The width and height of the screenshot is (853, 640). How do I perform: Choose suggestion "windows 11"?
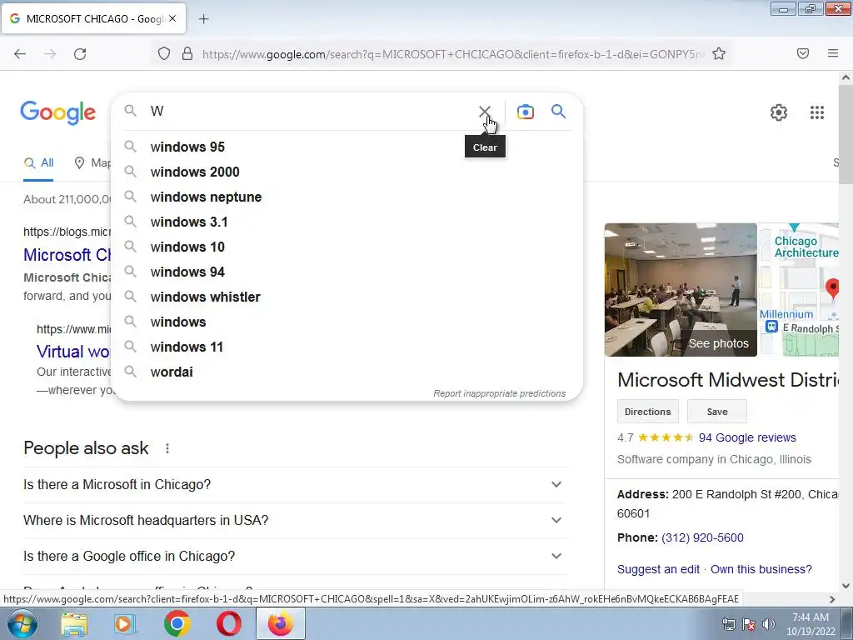coord(347,347)
